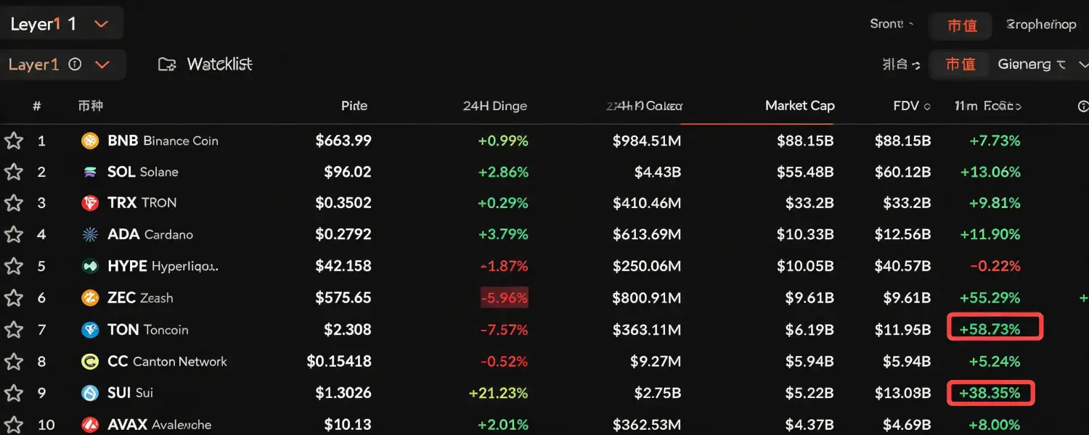Favorite the TRX row star

pyautogui.click(x=13, y=203)
